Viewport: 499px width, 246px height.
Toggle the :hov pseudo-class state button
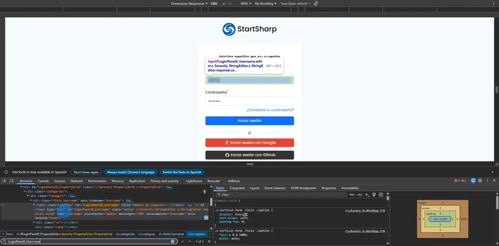pyautogui.click(x=351, y=194)
